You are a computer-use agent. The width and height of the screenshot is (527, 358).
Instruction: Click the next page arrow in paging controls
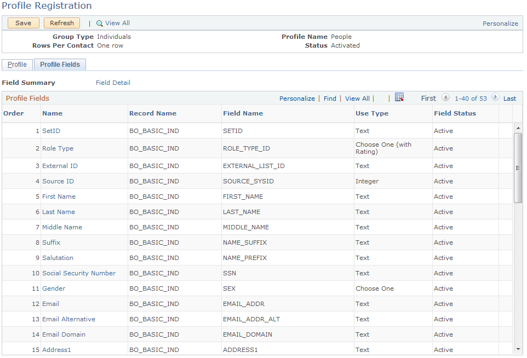pos(496,99)
